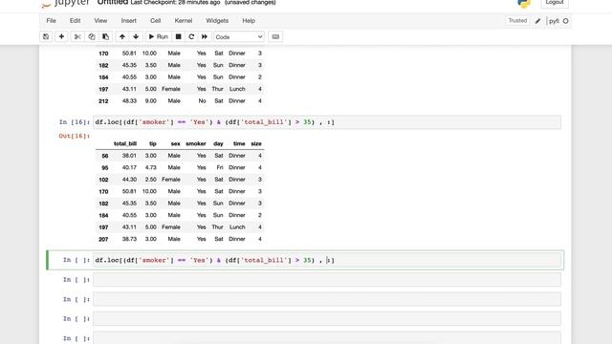Paste cells below icon

[x=105, y=36]
